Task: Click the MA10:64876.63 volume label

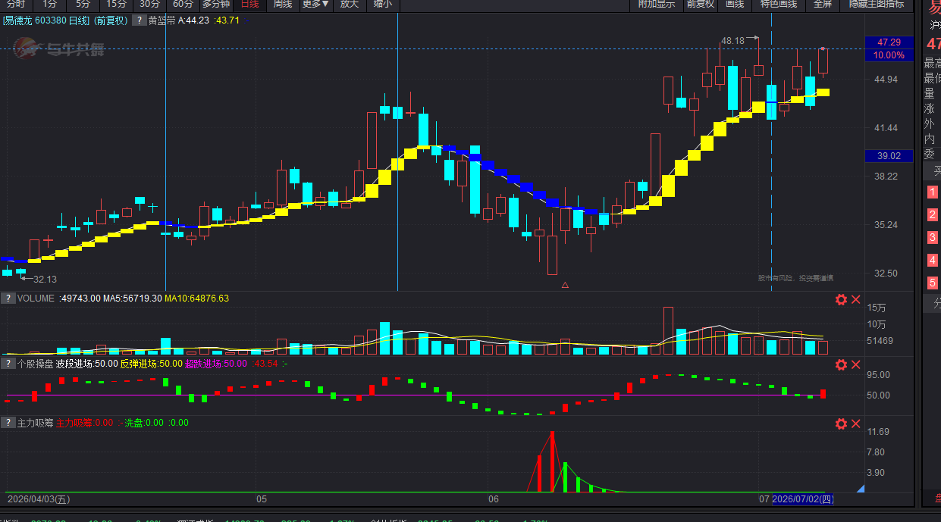Action: tap(197, 299)
